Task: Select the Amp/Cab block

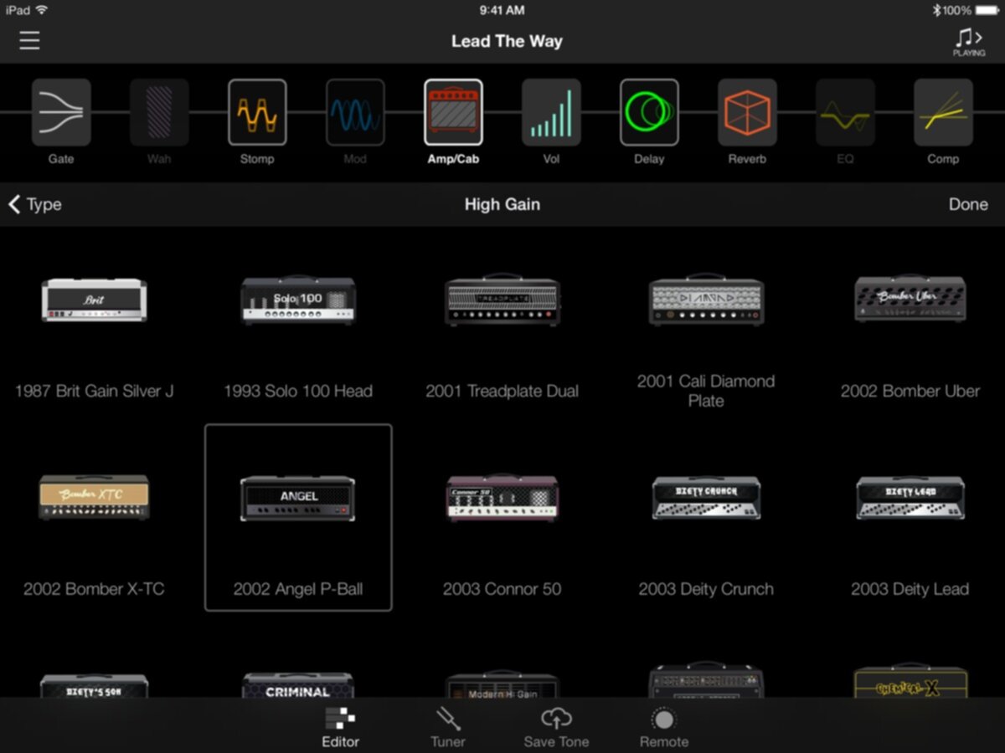Action: click(453, 113)
